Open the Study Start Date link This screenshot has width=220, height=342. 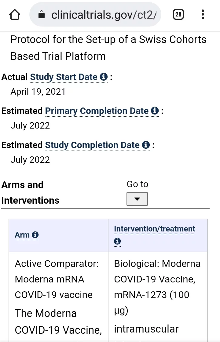(x=64, y=77)
